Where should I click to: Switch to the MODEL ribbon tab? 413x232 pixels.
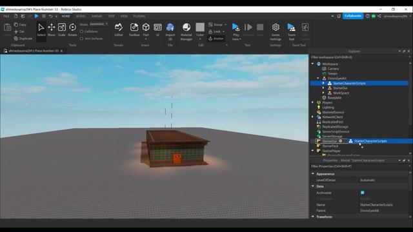coord(81,16)
